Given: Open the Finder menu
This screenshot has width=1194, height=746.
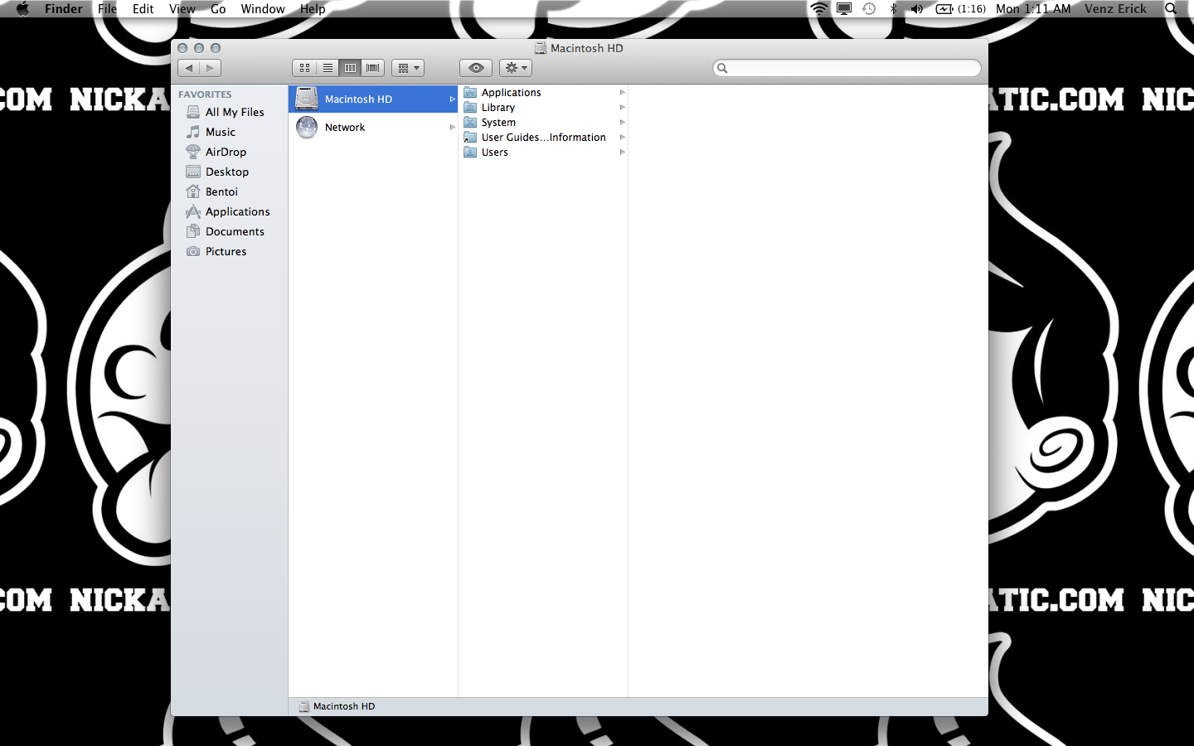Looking at the screenshot, I should pos(64,9).
